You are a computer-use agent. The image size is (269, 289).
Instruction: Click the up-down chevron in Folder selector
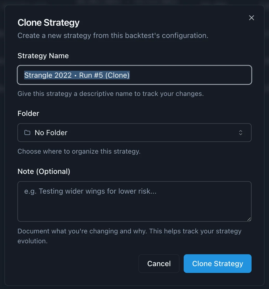pos(241,133)
